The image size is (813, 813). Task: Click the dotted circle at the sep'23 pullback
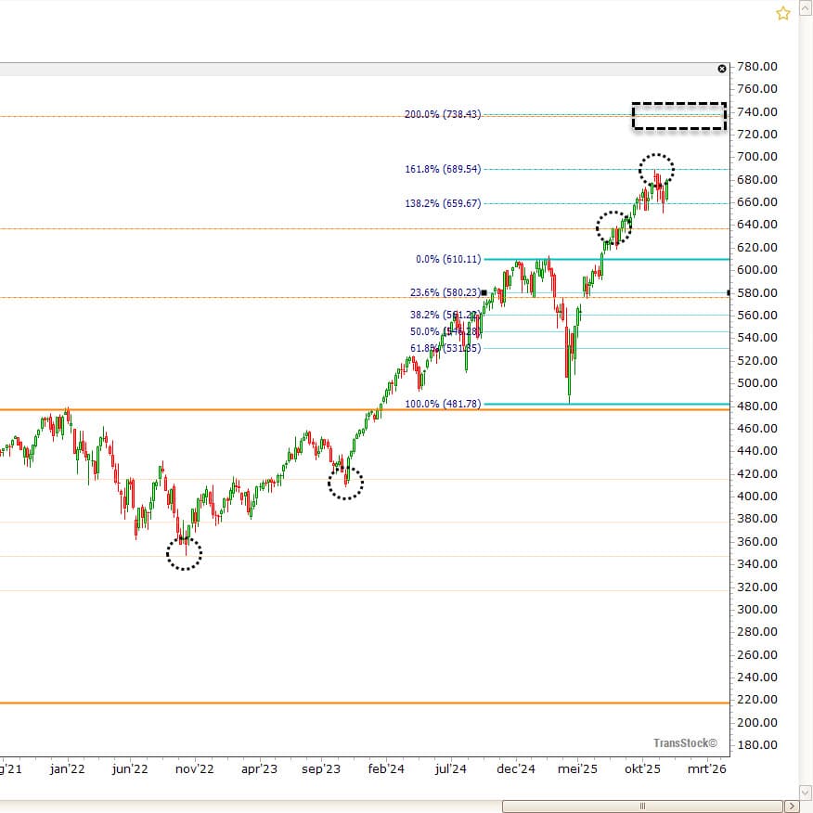[345, 483]
